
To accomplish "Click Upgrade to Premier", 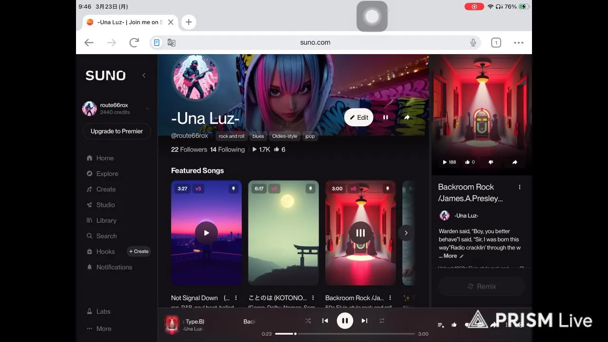I will 117,131.
